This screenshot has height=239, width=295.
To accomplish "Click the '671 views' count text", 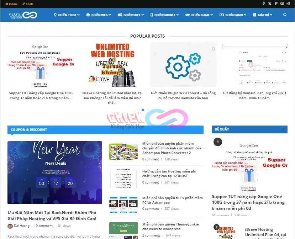I will pos(173,235).
